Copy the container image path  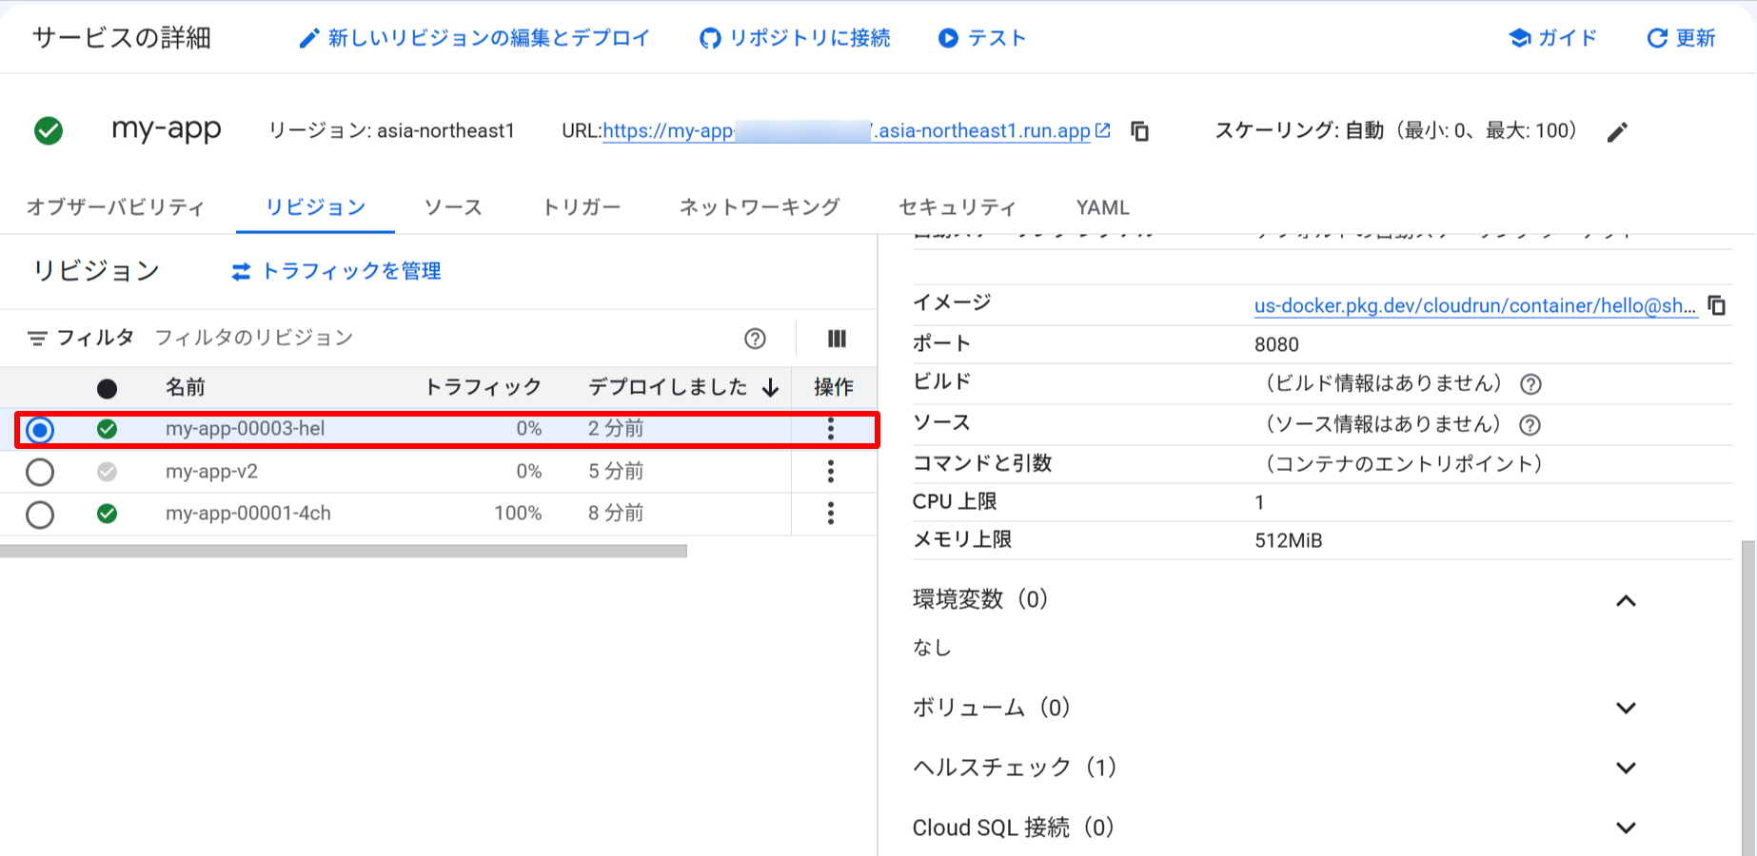(x=1717, y=305)
